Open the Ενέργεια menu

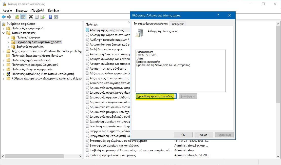22,11
